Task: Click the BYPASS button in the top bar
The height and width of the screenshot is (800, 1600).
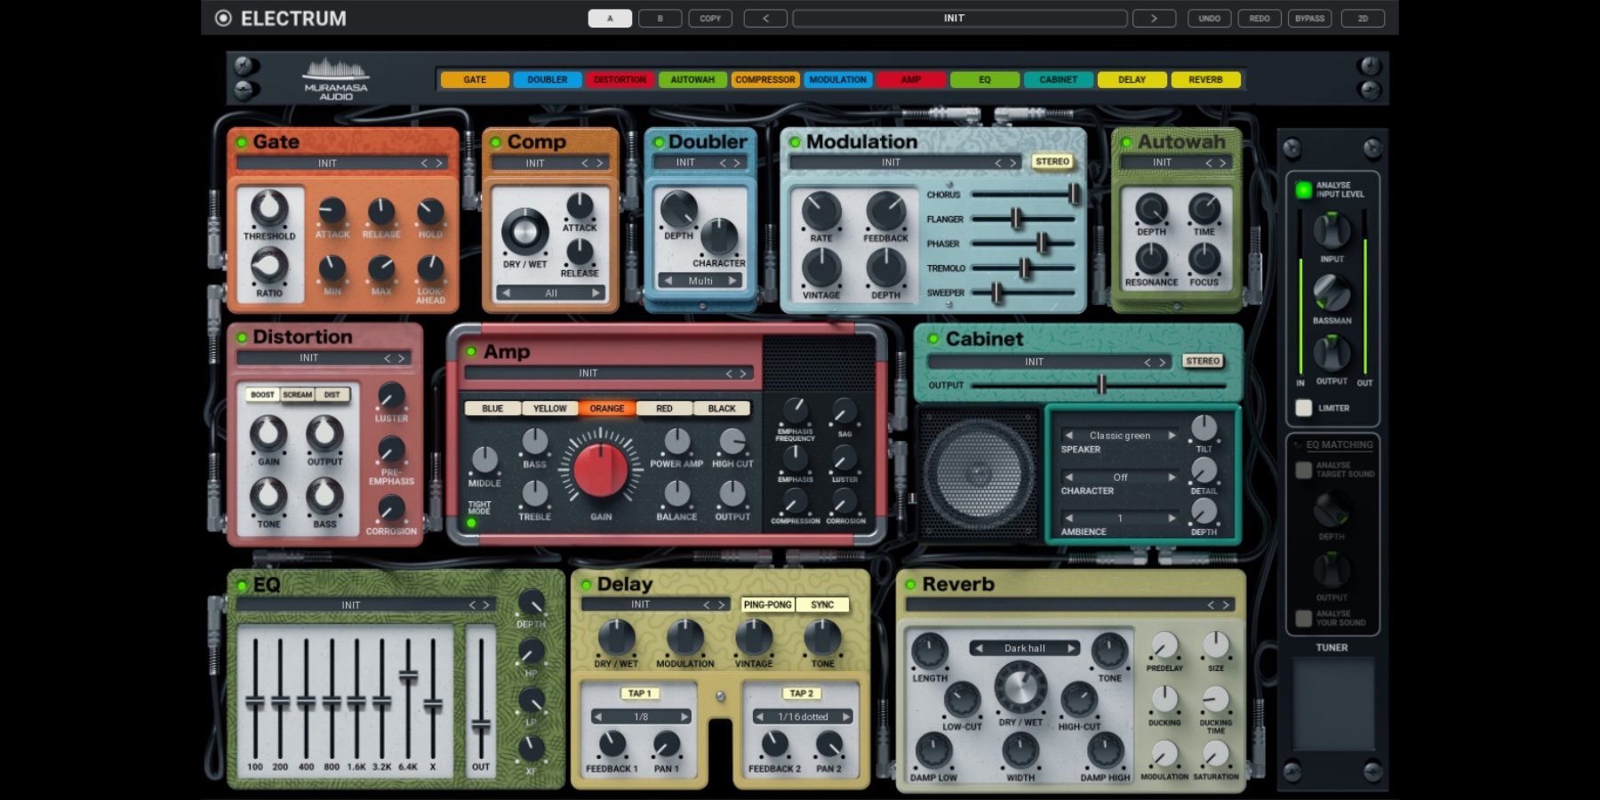Action: click(x=1308, y=18)
